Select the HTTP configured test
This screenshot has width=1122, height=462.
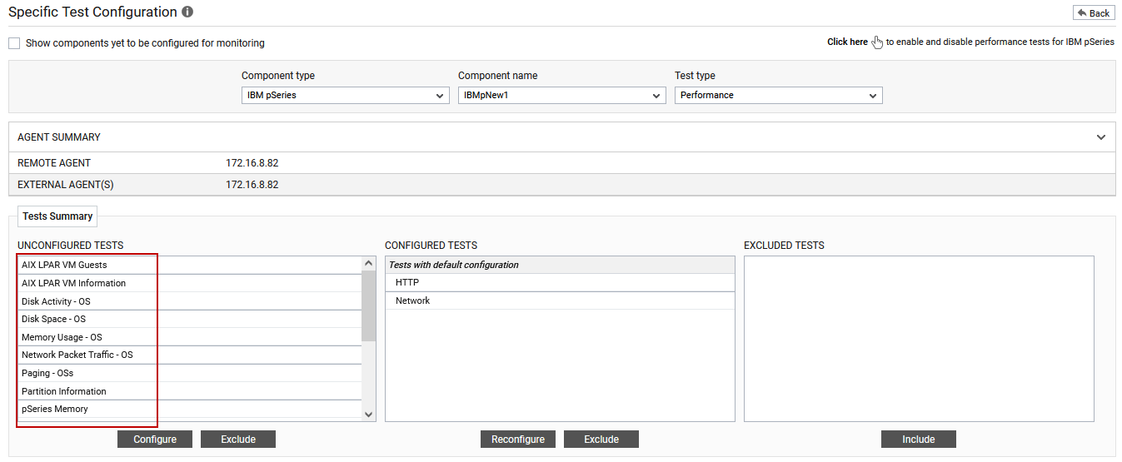[x=561, y=283]
